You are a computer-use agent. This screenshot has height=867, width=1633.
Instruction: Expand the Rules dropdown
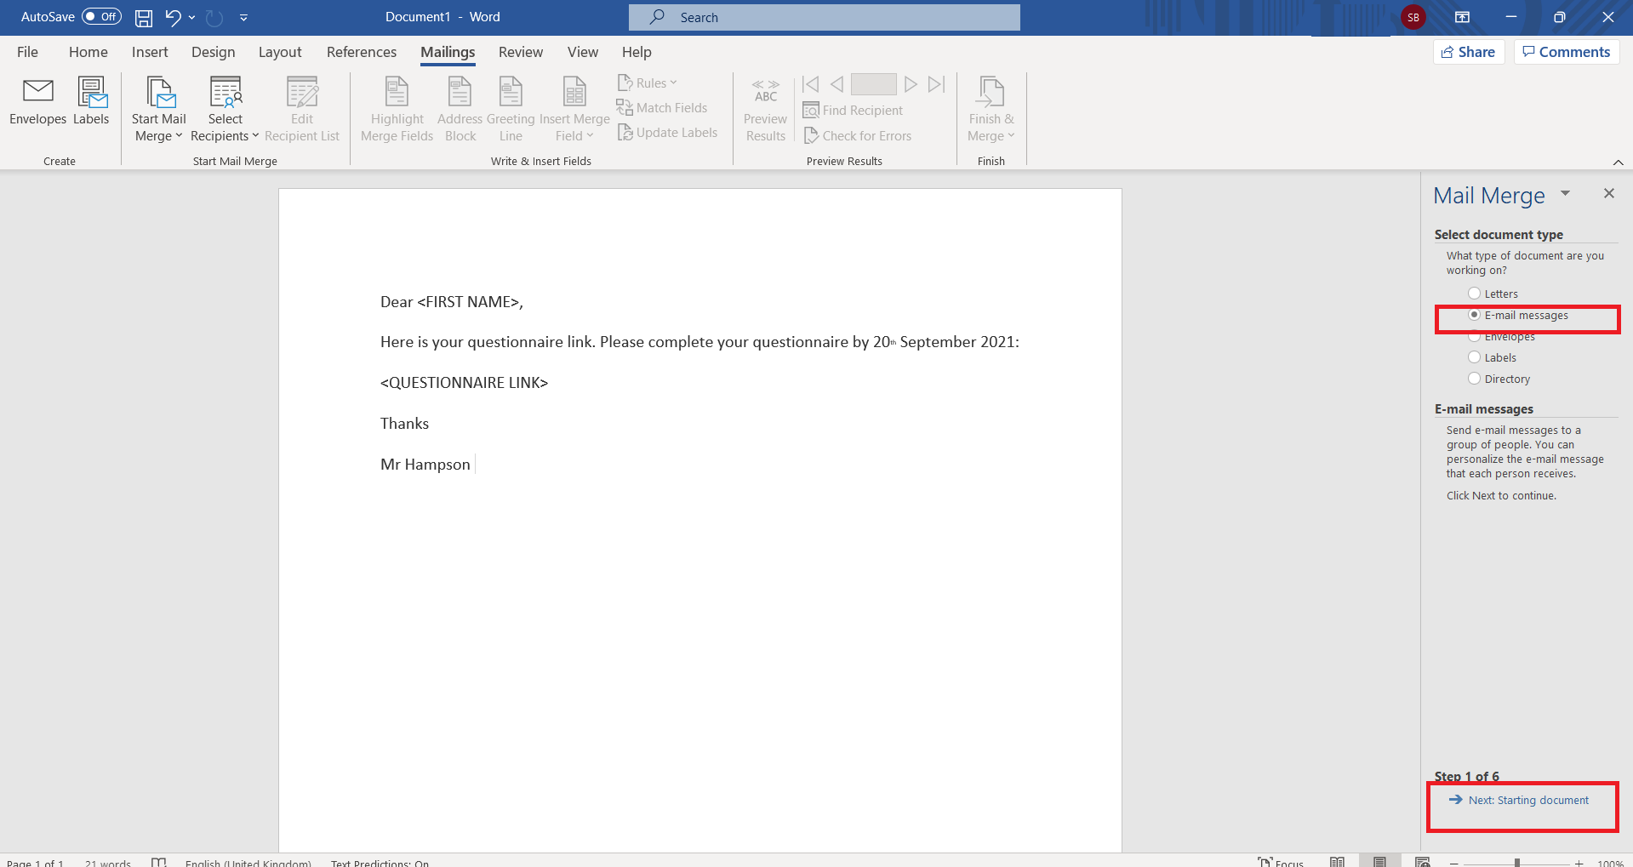(x=648, y=83)
